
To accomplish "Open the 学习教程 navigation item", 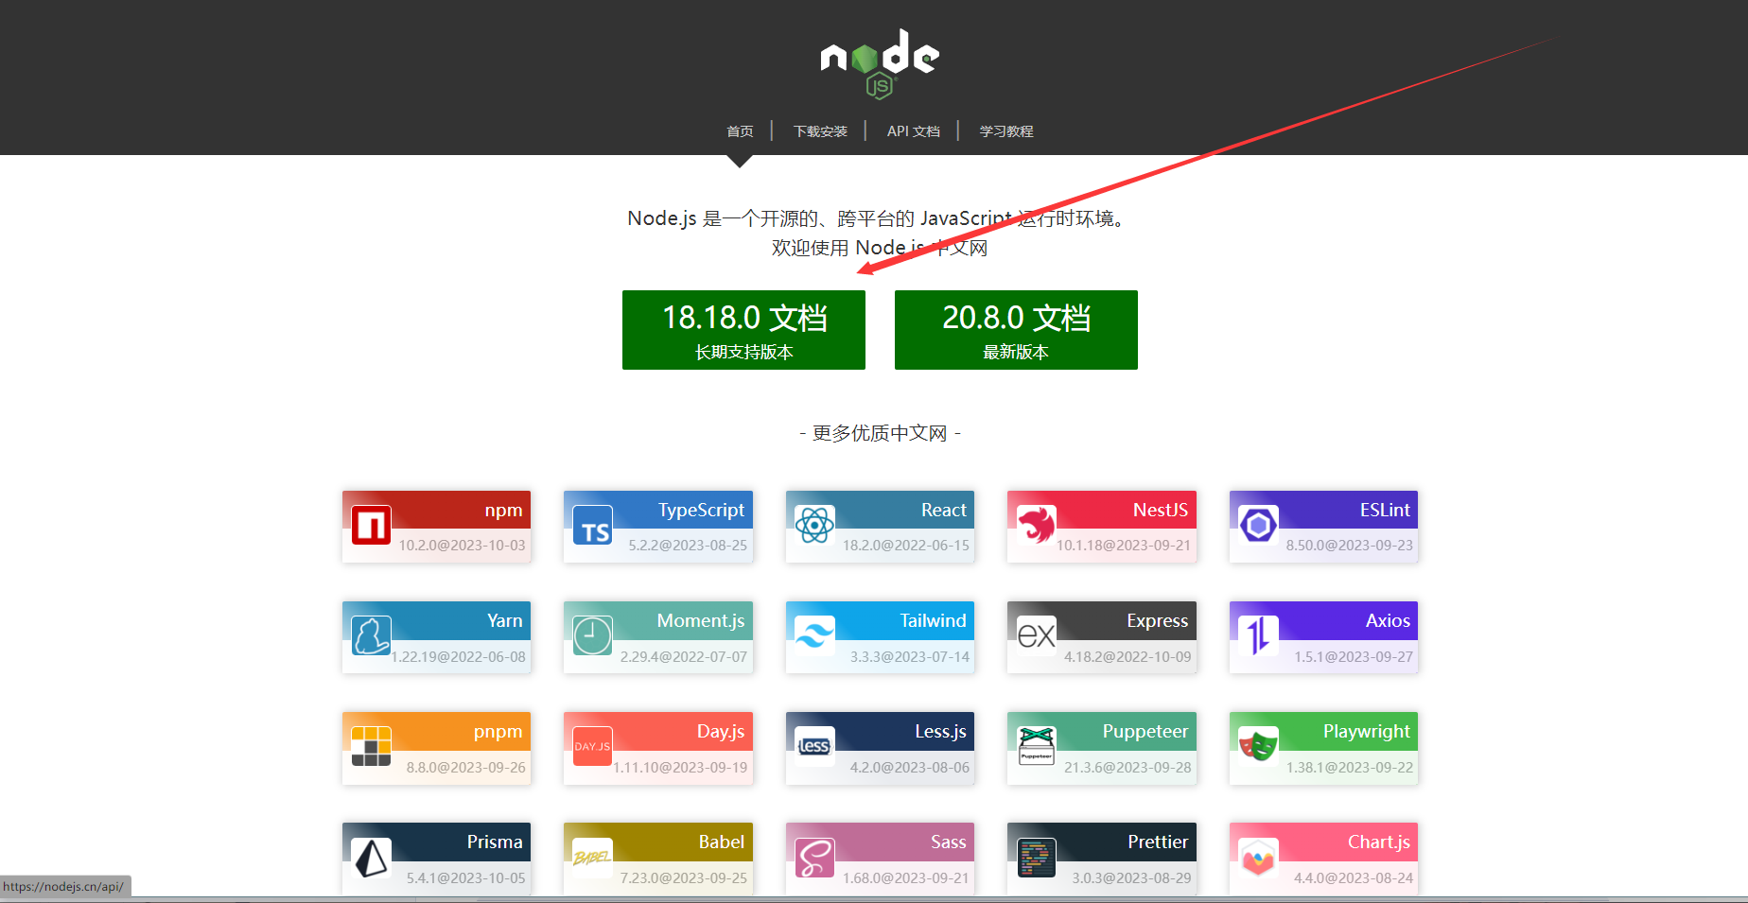I will [1005, 131].
